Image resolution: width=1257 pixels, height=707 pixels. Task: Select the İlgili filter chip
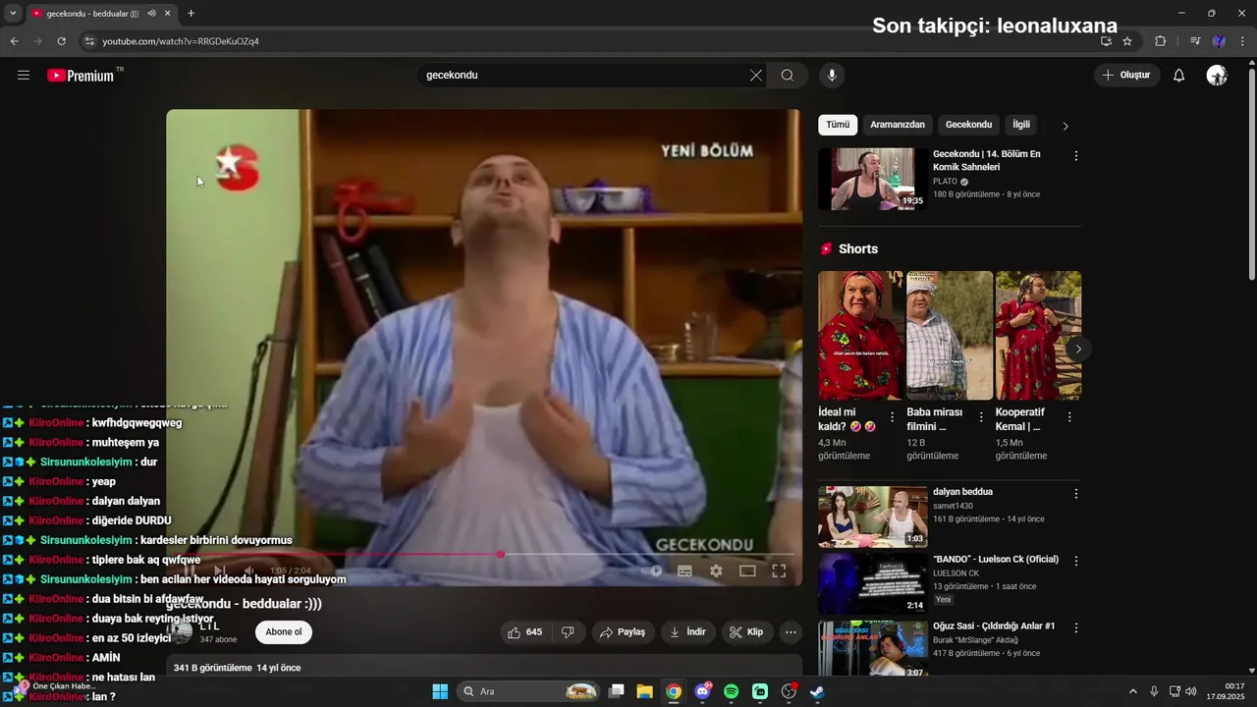click(x=1021, y=125)
